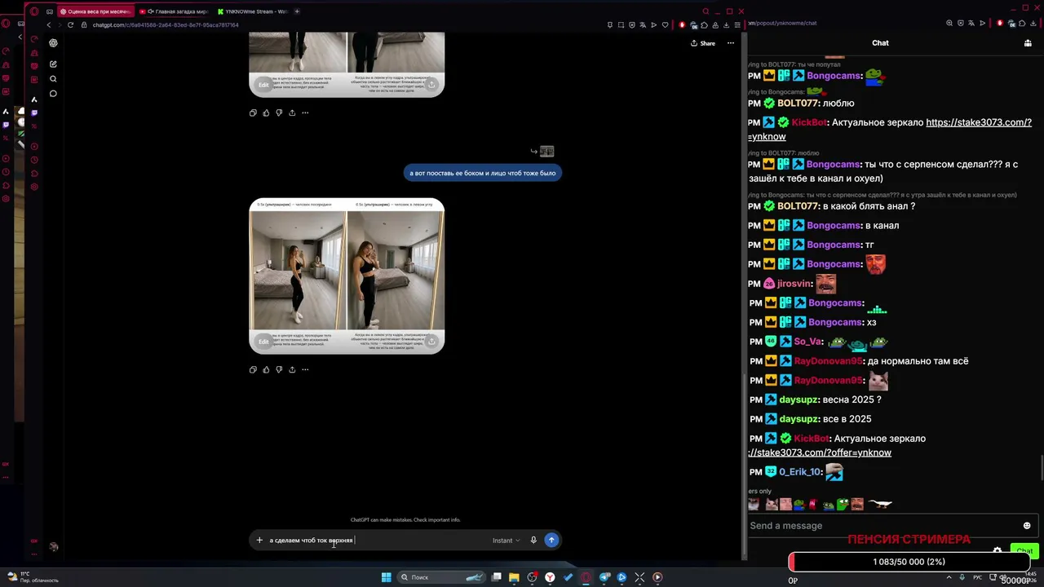The height and width of the screenshot is (587, 1044).
Task: Open Opera sidebar settings gear
Action: pos(34,187)
